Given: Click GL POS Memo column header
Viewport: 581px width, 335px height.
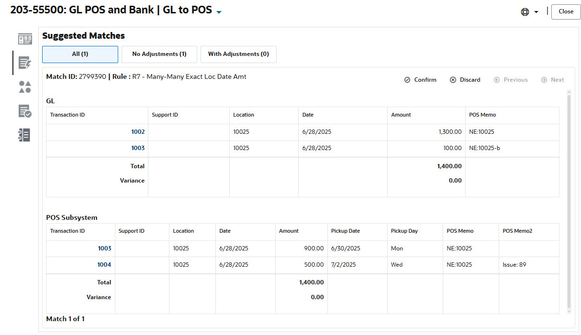Looking at the screenshot, I should point(512,115).
